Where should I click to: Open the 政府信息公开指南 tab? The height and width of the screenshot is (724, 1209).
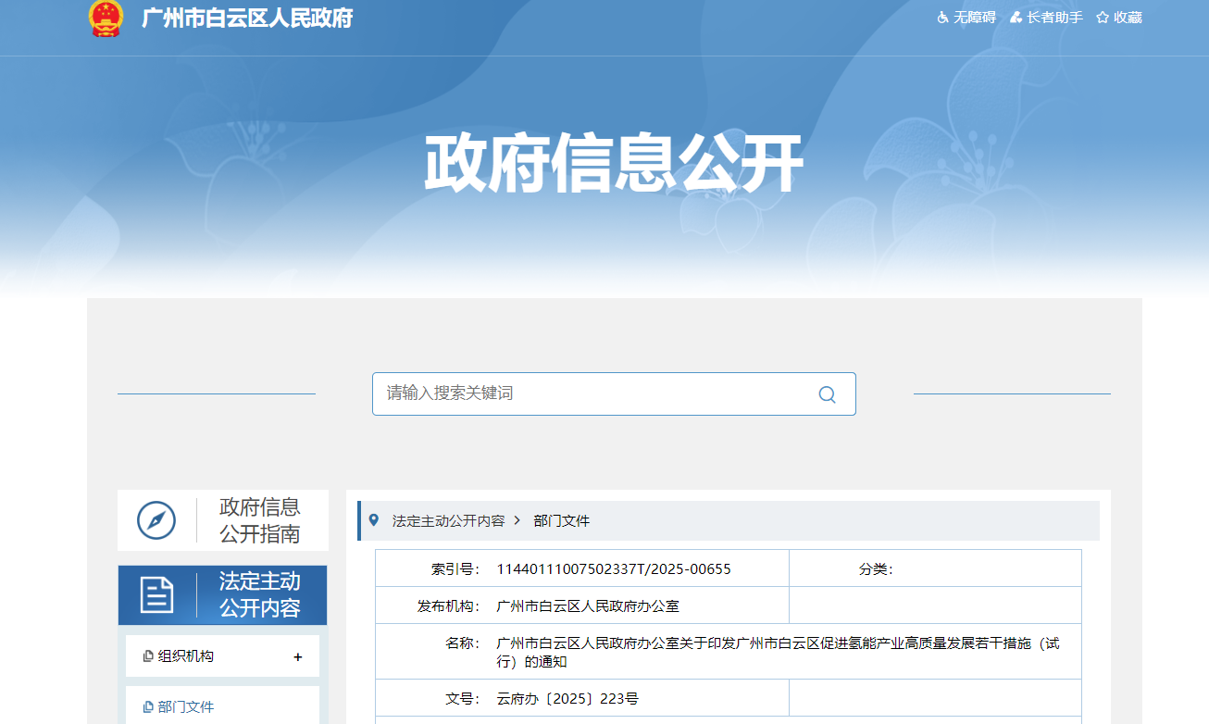pyautogui.click(x=259, y=520)
